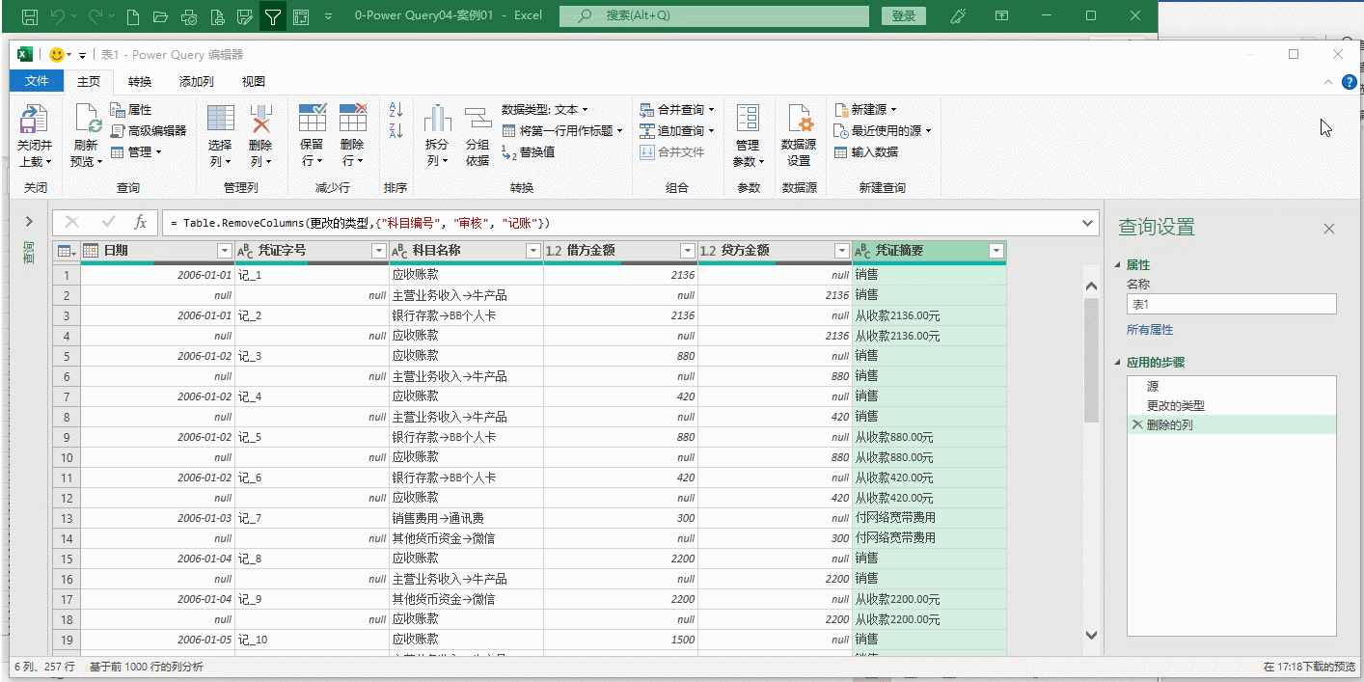Click the 删除行 (Remove Rows) icon
The image size is (1364, 682).
click(x=353, y=119)
